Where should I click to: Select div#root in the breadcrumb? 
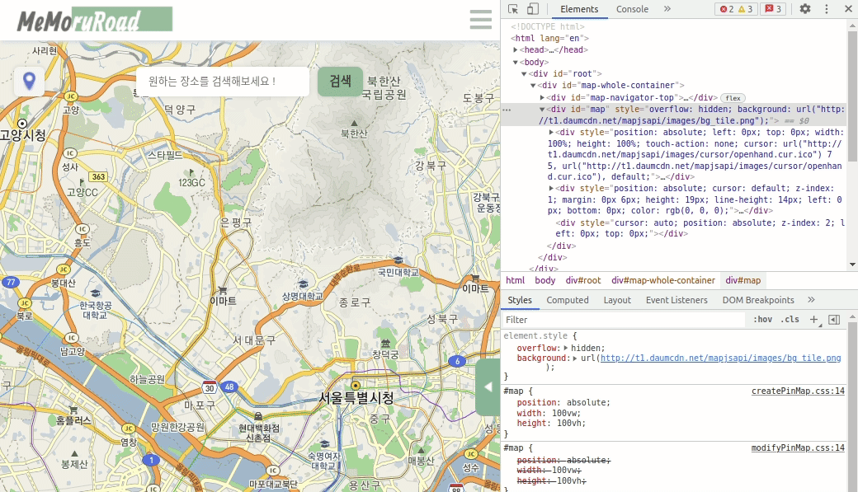tap(583, 280)
